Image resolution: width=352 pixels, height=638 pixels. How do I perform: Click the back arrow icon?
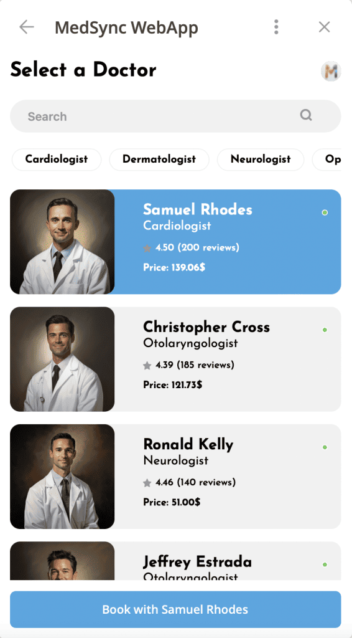(x=26, y=27)
